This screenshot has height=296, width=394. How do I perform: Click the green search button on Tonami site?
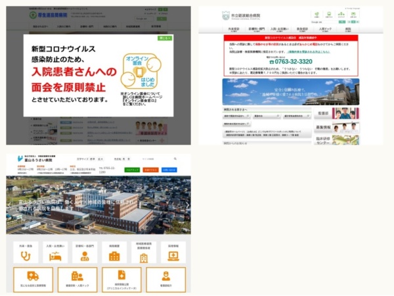[342, 22]
